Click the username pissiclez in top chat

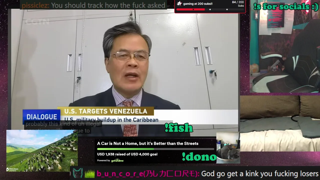coord(35,5)
